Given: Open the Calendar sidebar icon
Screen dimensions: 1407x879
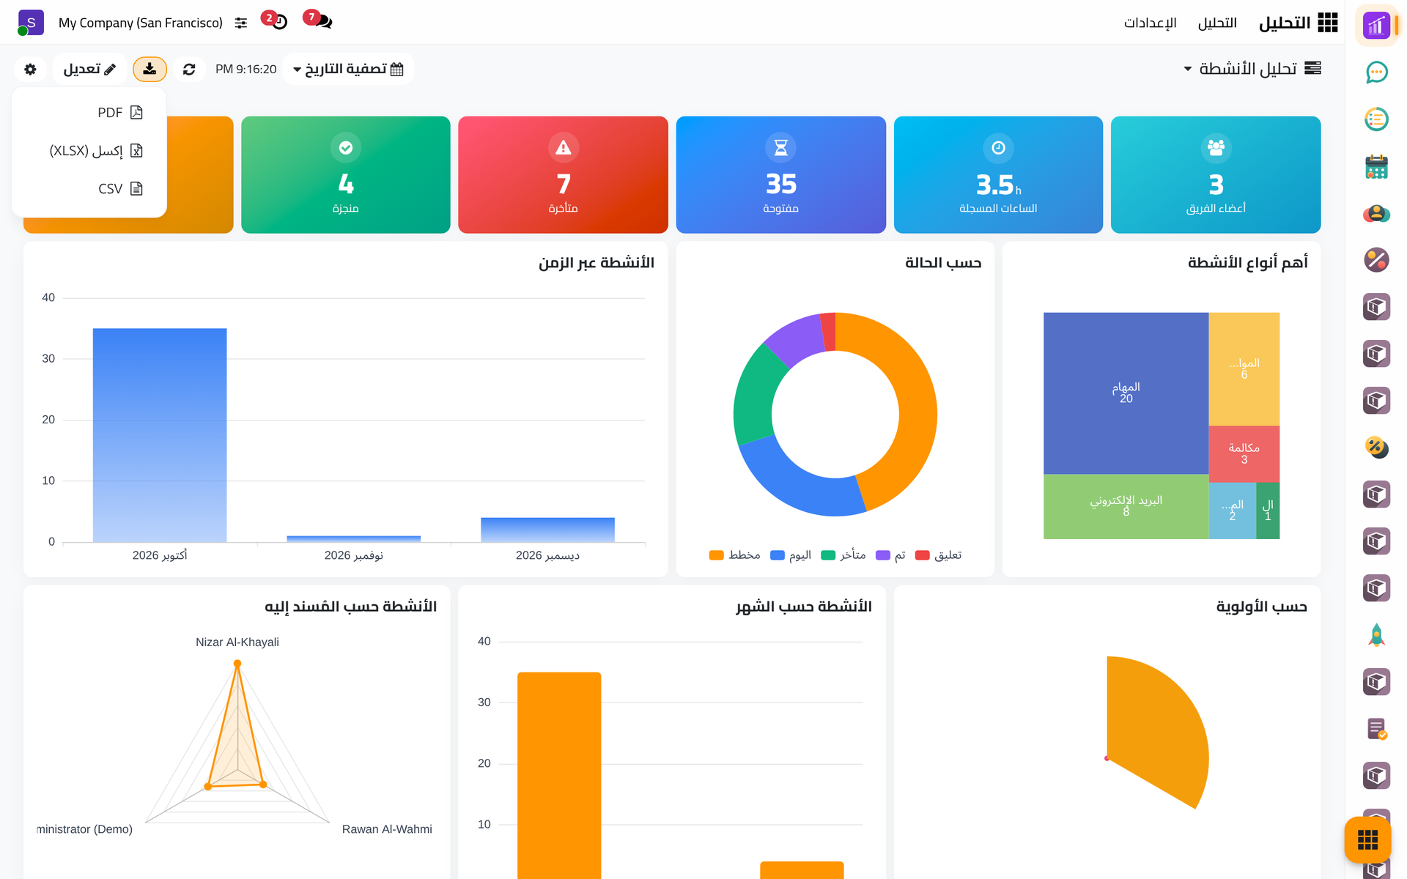Looking at the screenshot, I should coord(1376,166).
